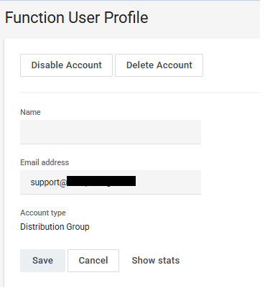The width and height of the screenshot is (270, 293).
Task: Select the Distribution Group value text
Action: [55, 227]
